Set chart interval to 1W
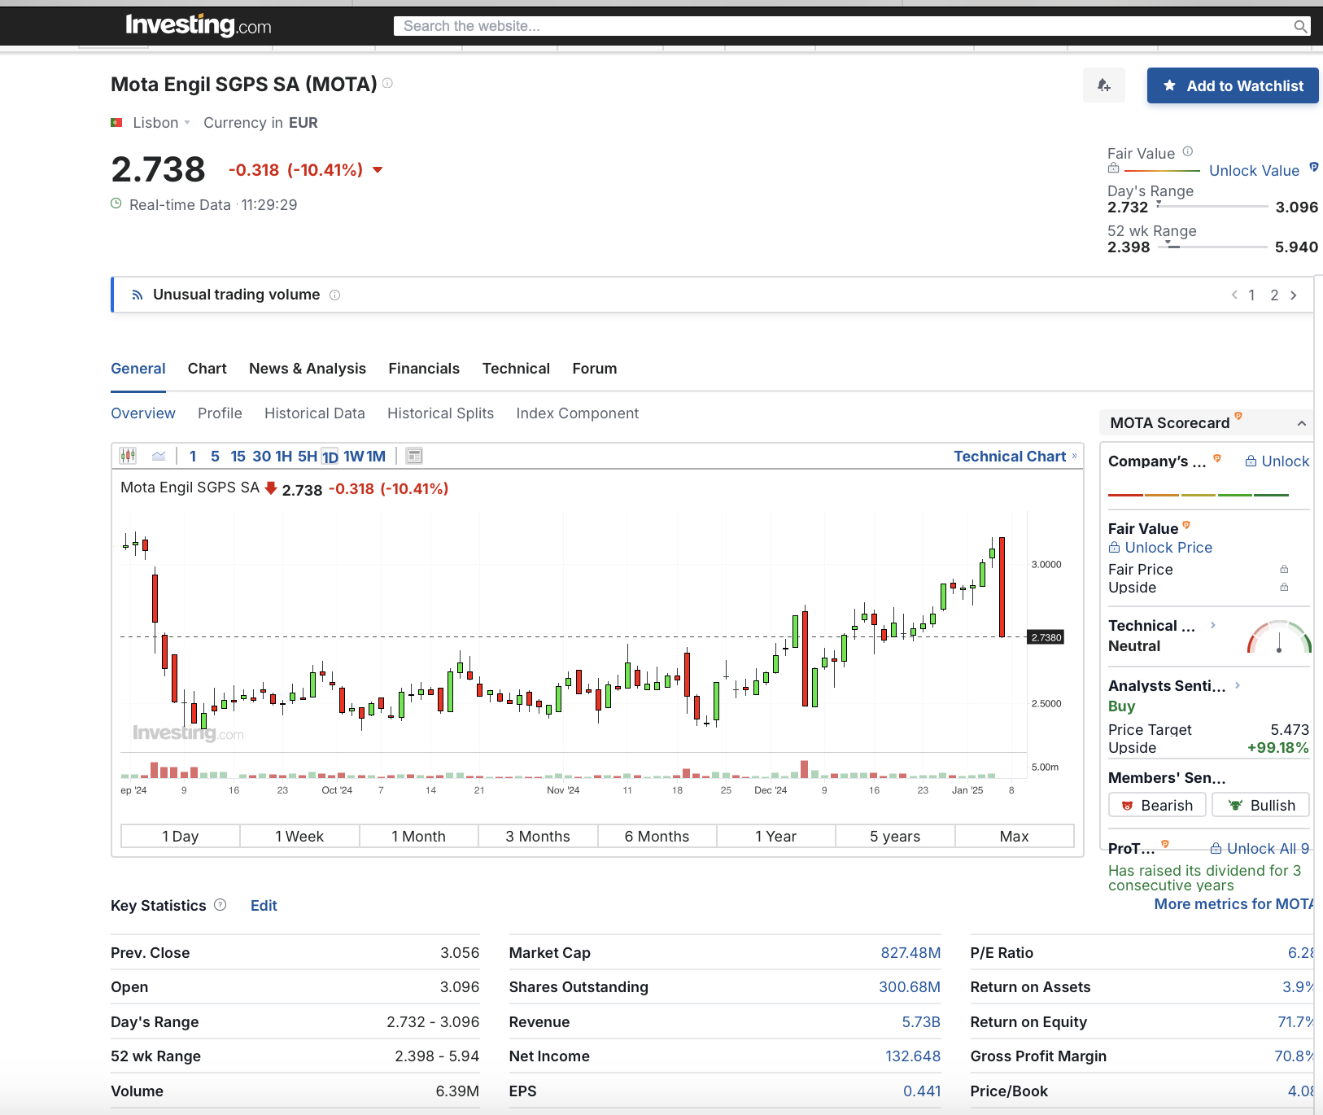Image resolution: width=1323 pixels, height=1115 pixels. 354,456
